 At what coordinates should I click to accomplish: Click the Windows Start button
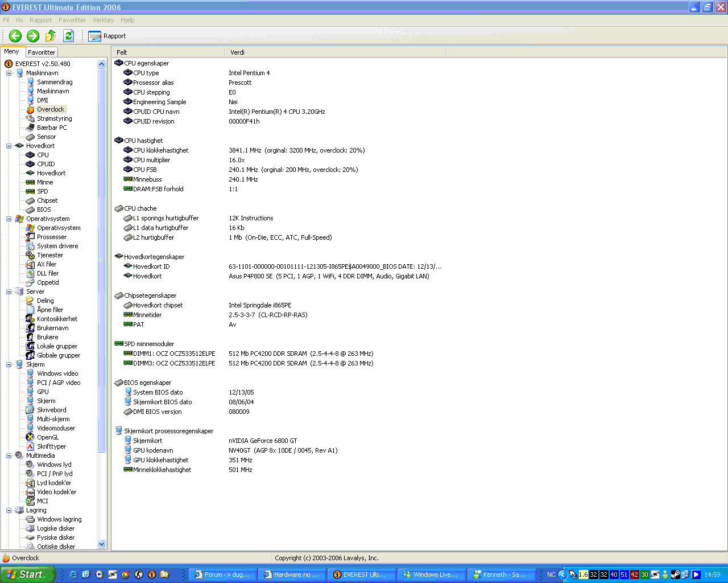(x=27, y=574)
